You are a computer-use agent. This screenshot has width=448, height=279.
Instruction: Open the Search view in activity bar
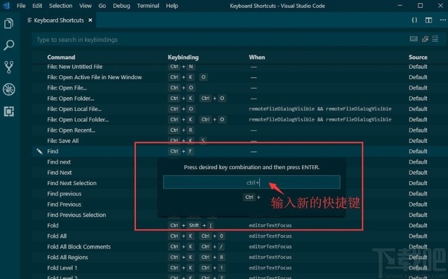(x=9, y=45)
